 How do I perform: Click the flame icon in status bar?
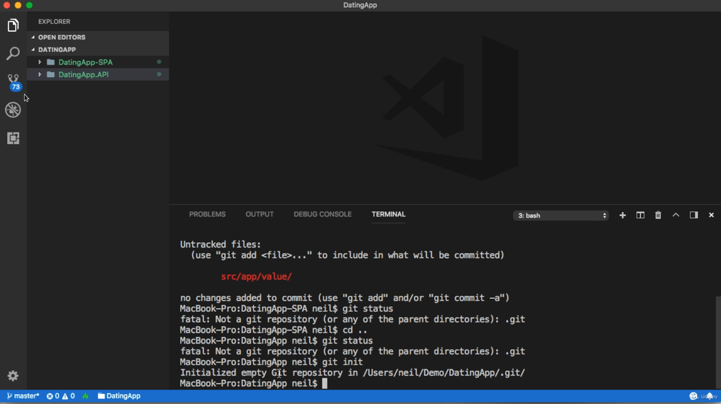click(86, 396)
